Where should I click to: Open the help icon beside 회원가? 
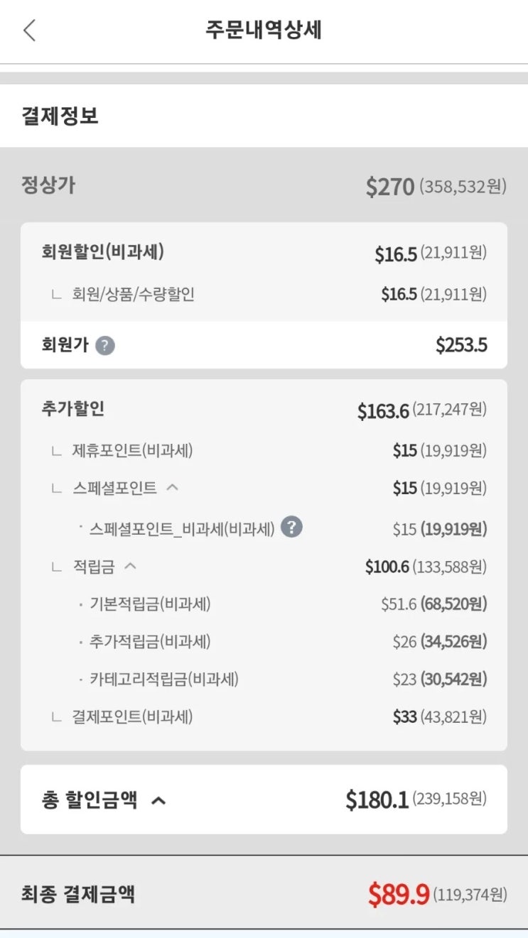point(105,346)
